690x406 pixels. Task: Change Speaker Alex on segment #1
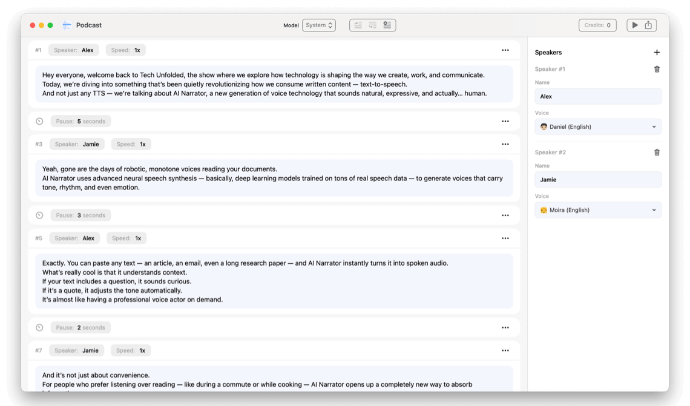click(74, 50)
